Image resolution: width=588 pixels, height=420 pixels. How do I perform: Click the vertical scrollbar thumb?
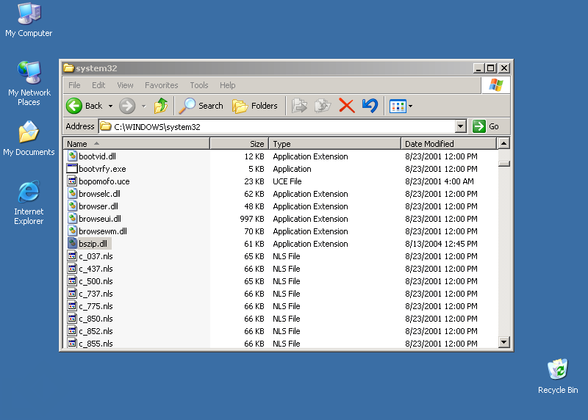(x=504, y=164)
